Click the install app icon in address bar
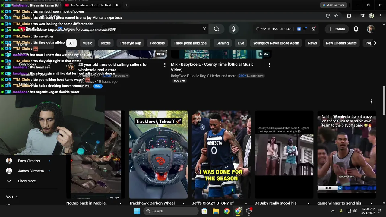This screenshot has height=217, width=386. [x=328, y=16]
